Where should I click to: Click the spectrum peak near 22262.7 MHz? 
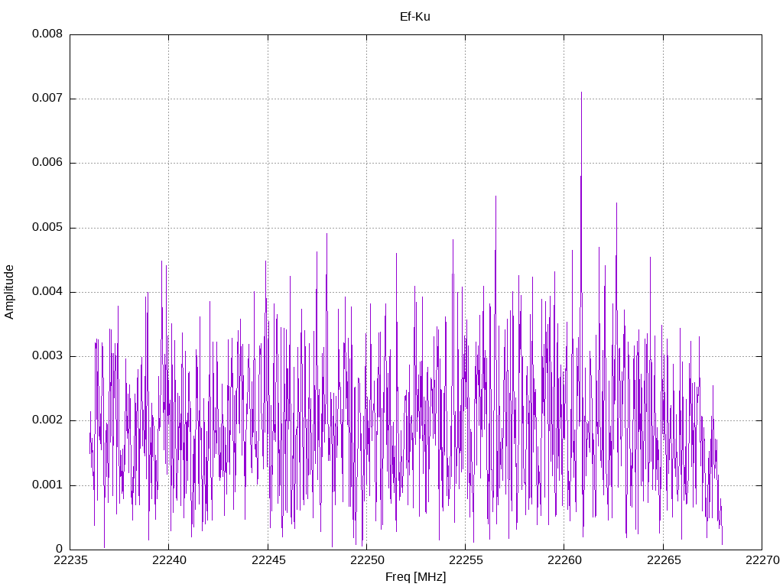[617, 204]
